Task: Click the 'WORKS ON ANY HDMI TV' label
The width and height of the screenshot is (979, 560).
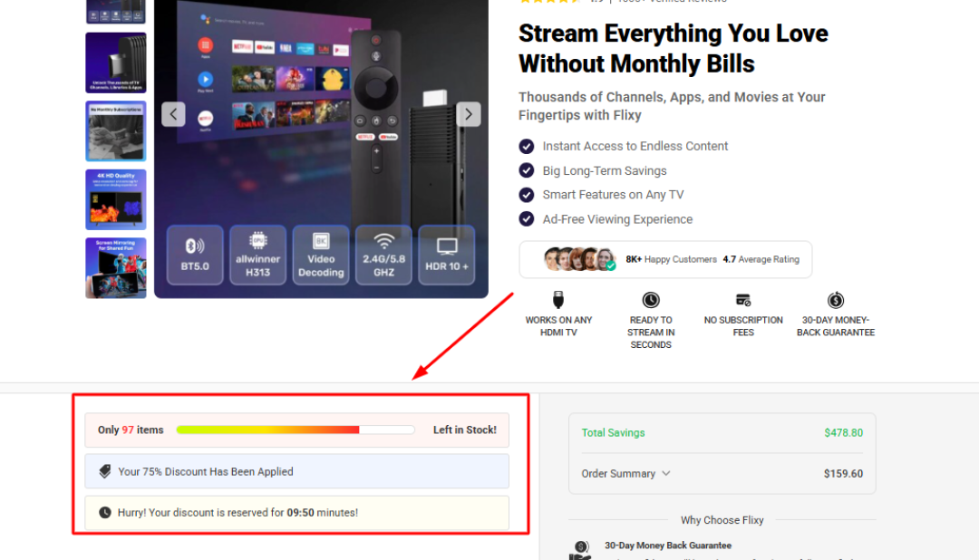Action: pos(558,326)
